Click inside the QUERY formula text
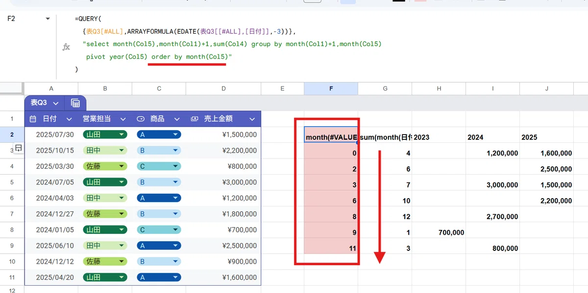The image size is (588, 293). [232, 44]
